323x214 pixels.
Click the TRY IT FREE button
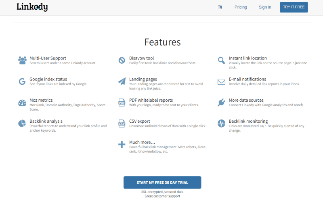tap(294, 7)
